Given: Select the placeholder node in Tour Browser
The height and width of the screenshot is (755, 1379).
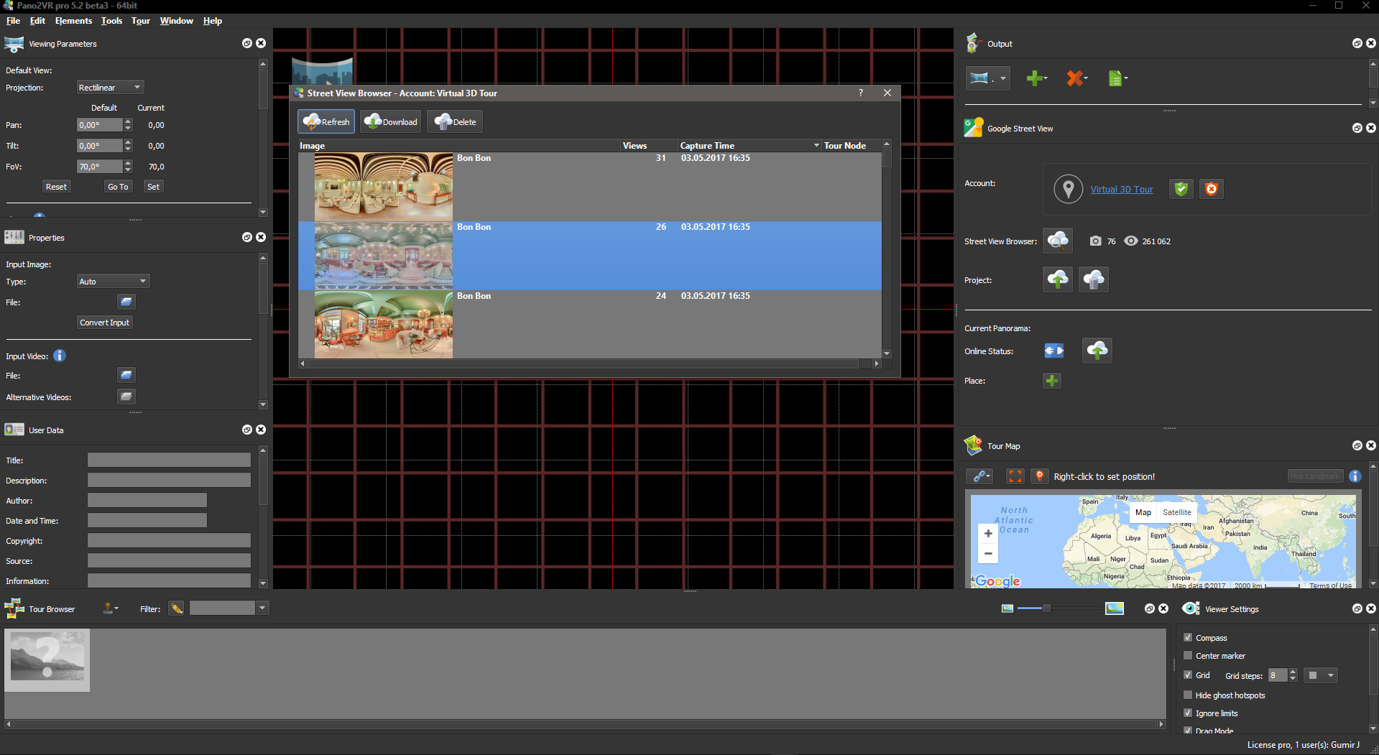Looking at the screenshot, I should pyautogui.click(x=47, y=659).
